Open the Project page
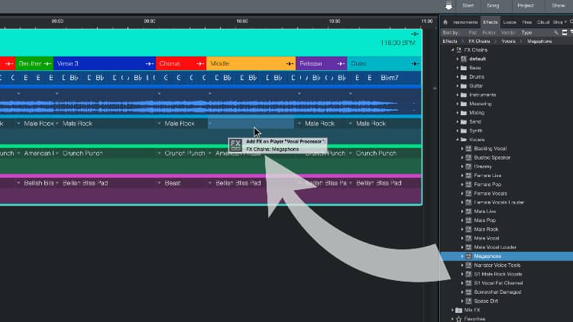 [526, 5]
